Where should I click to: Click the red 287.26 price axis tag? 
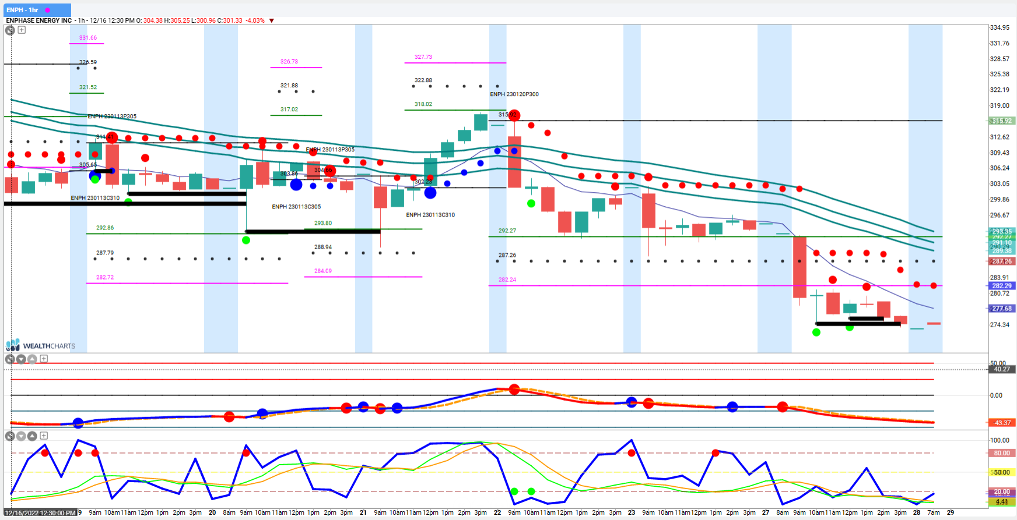[1002, 261]
